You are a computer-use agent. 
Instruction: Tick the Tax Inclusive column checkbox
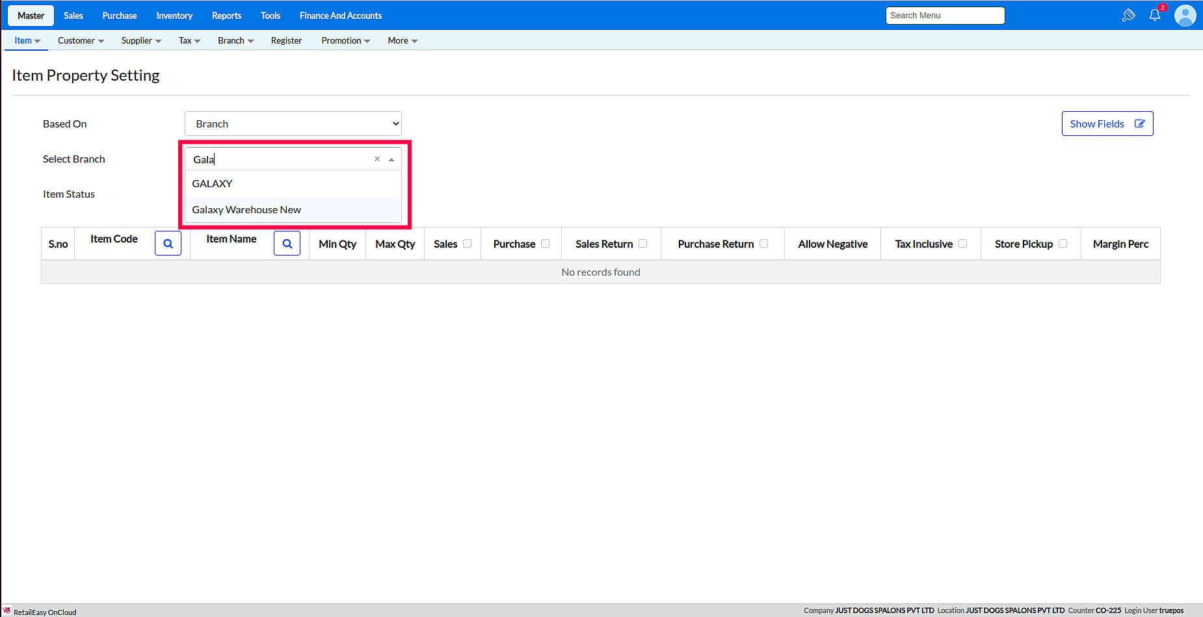(x=963, y=244)
